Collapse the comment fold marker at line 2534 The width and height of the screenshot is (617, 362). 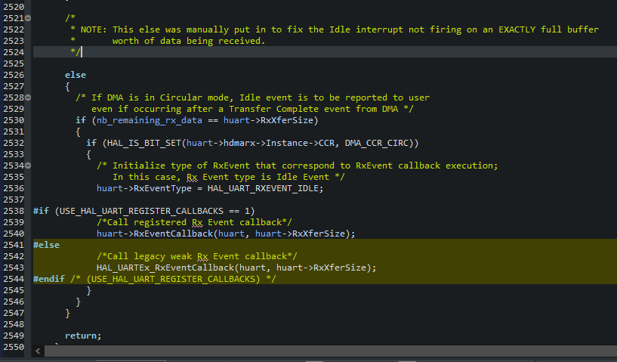click(x=28, y=166)
